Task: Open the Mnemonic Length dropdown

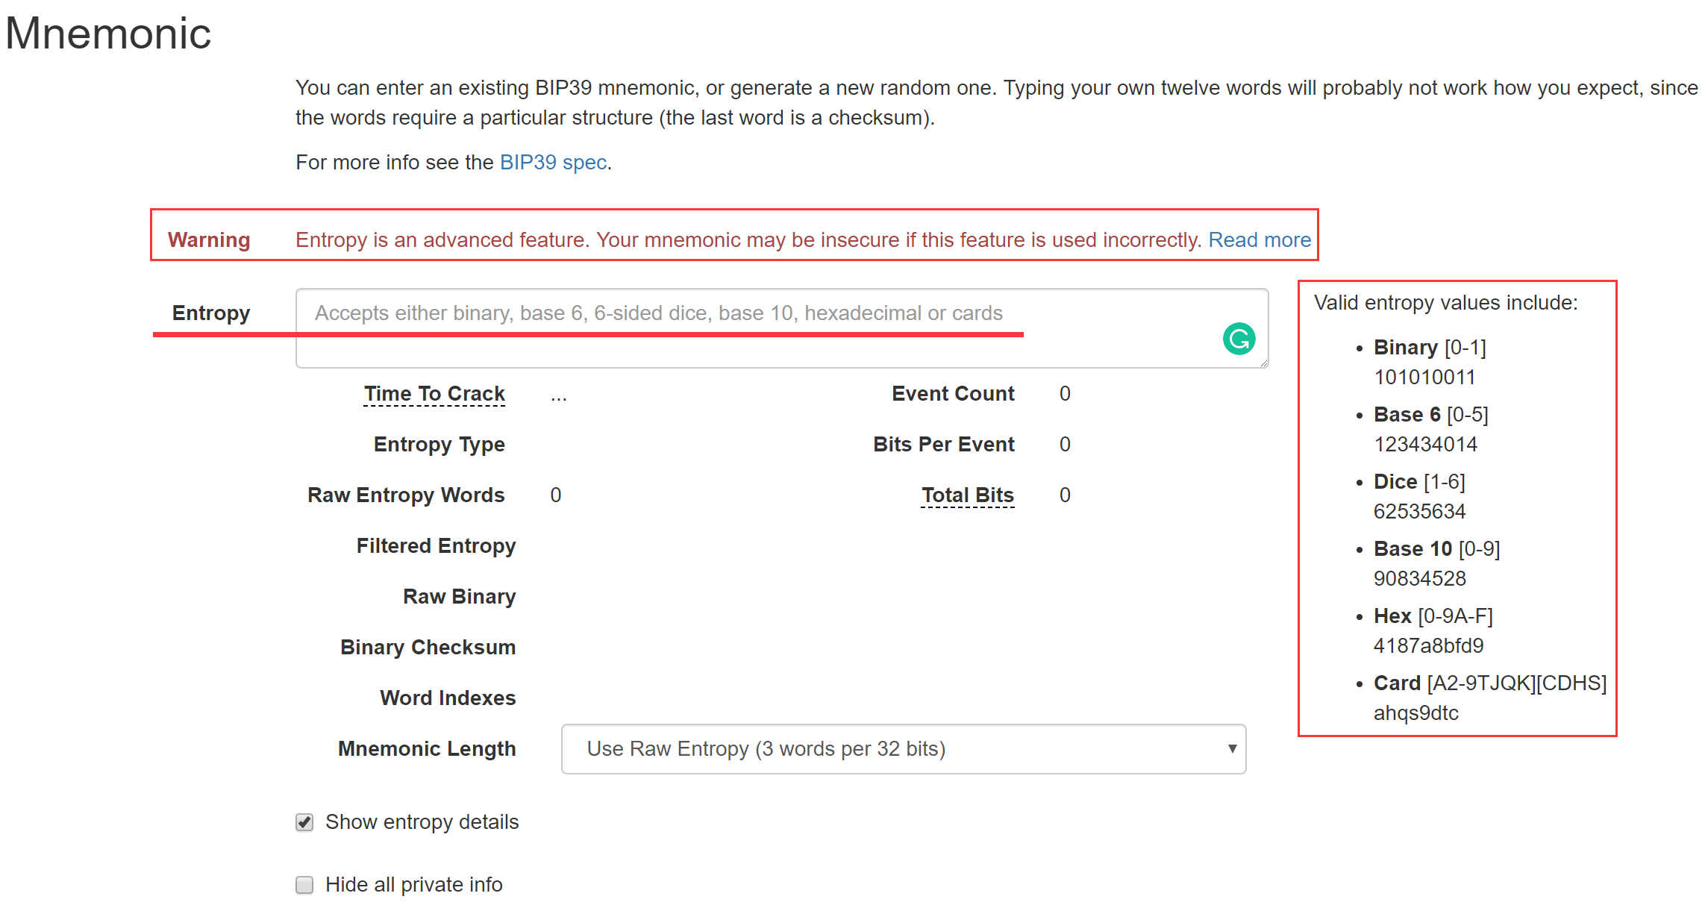Action: (x=903, y=749)
